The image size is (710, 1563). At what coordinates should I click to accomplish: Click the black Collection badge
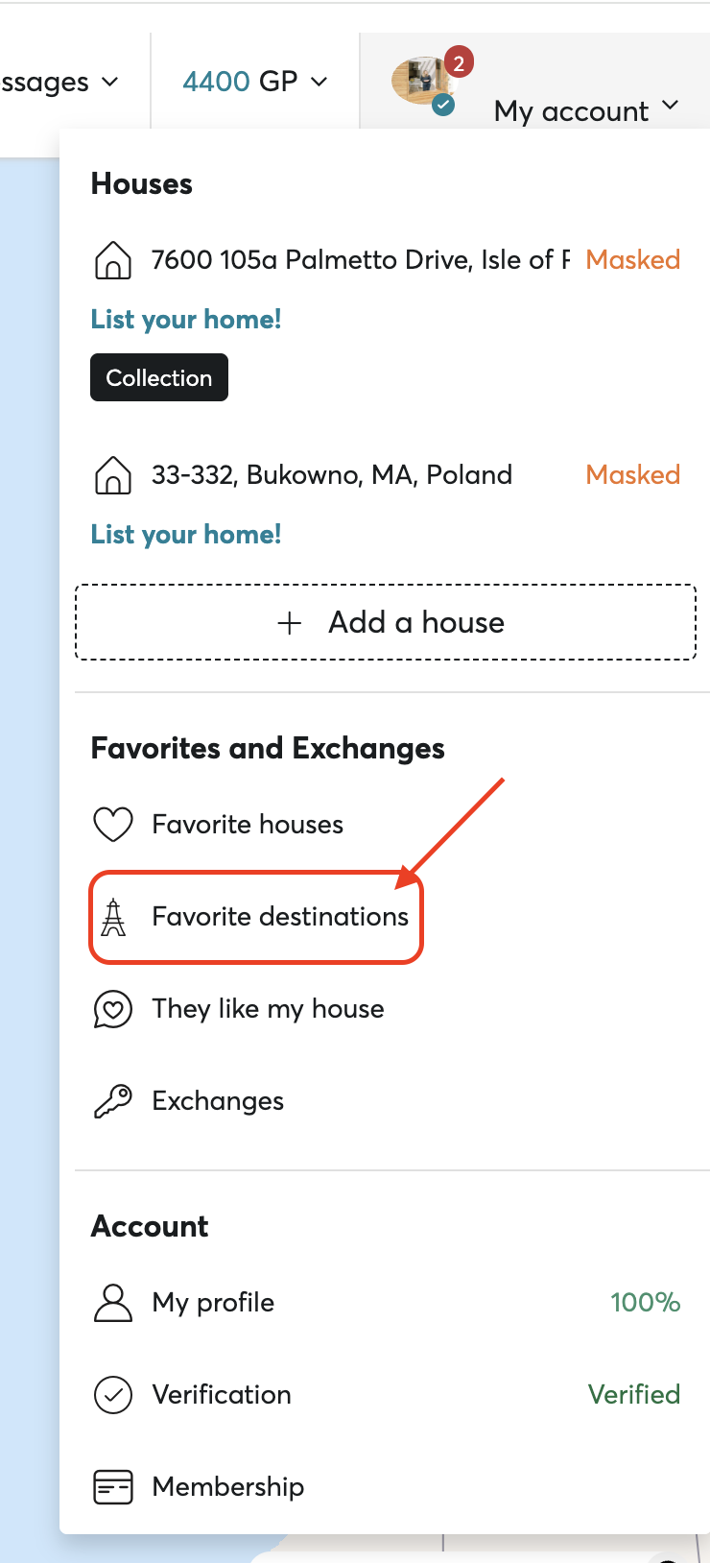coord(159,377)
